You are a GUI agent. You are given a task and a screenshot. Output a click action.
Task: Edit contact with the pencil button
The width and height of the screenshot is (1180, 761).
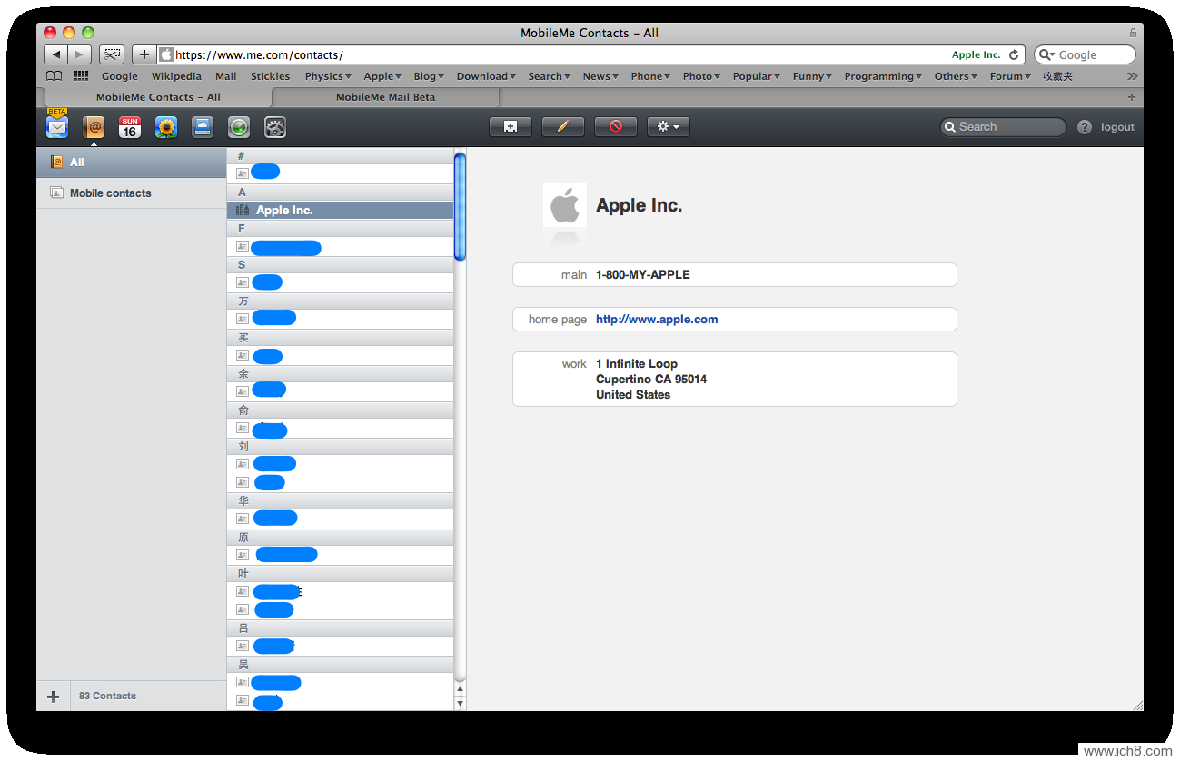pos(563,127)
